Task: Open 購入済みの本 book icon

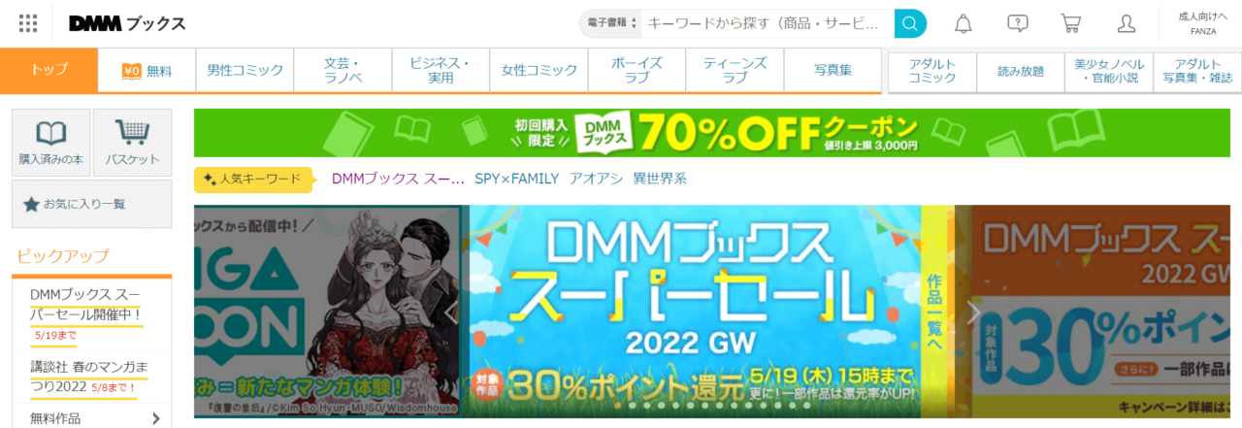Action: coord(50,143)
